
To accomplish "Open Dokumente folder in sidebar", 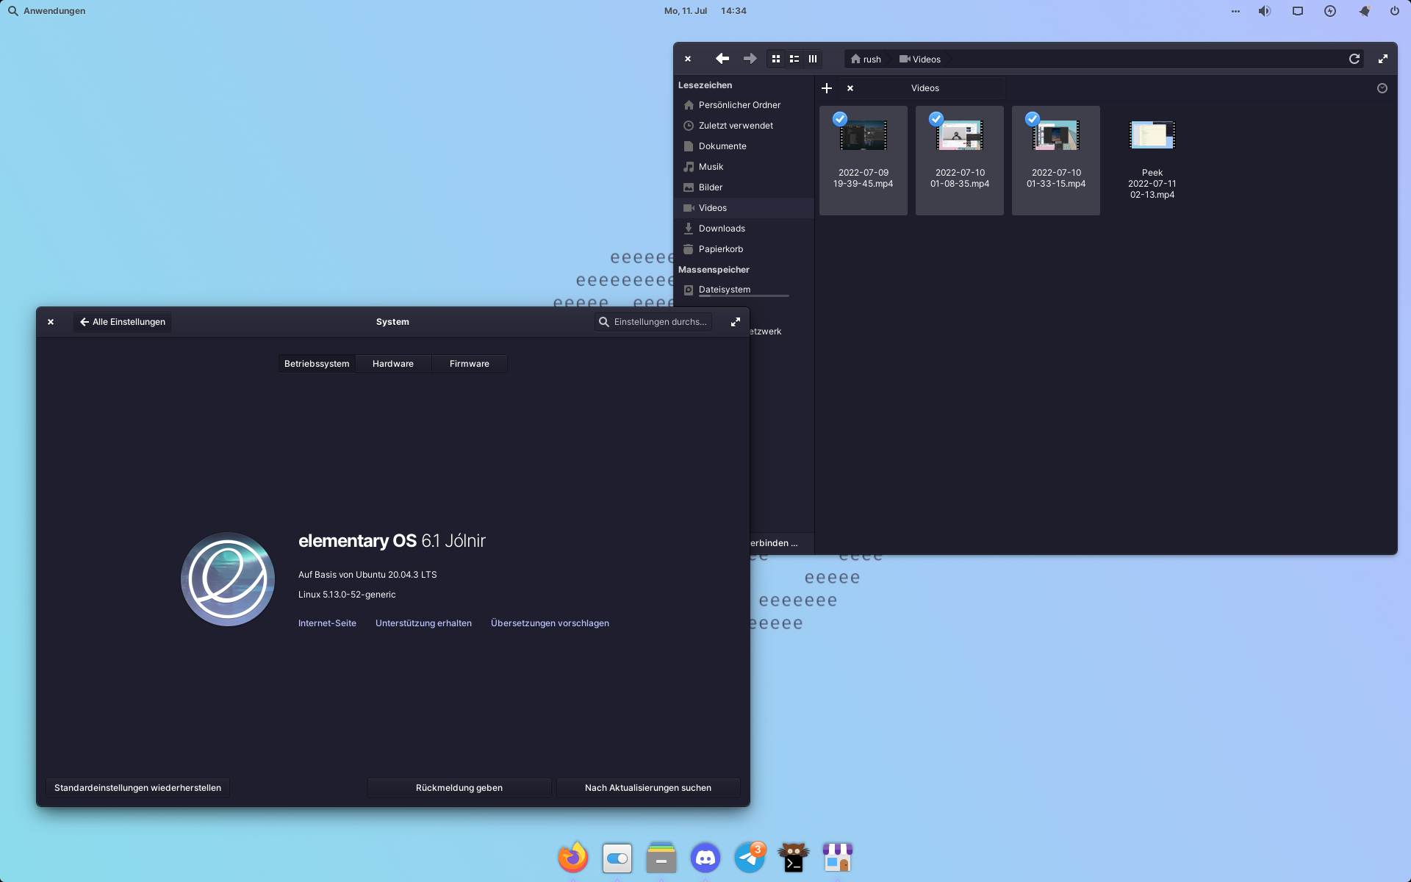I will pyautogui.click(x=744, y=146).
